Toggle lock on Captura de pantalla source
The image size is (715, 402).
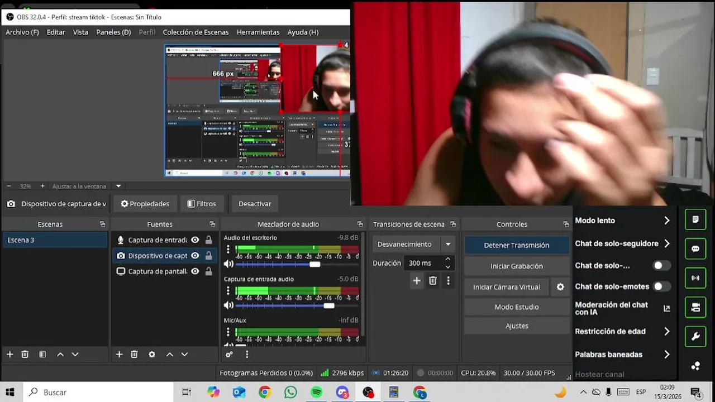click(x=208, y=271)
